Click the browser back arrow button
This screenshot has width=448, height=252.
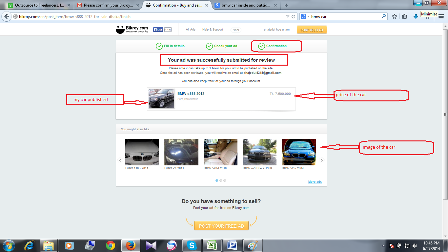[7, 16]
